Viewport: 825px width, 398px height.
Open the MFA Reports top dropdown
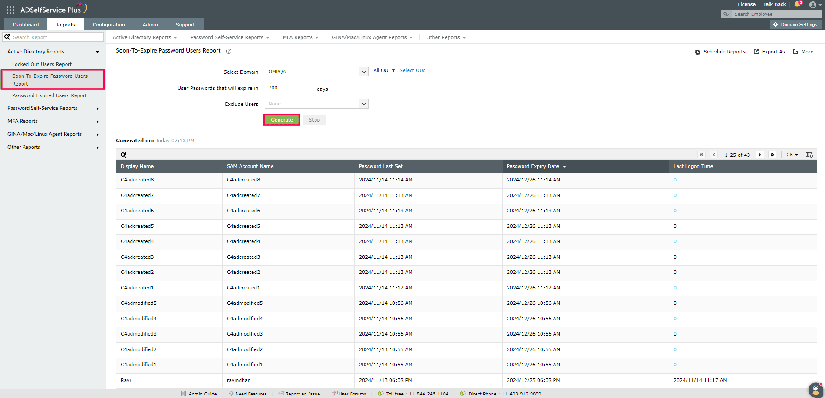click(x=300, y=38)
